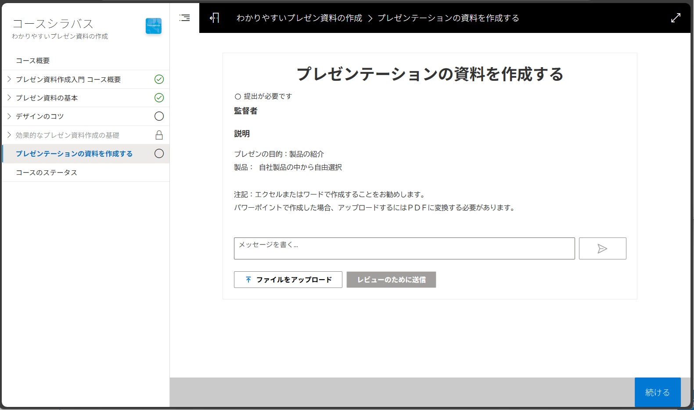The width and height of the screenshot is (694, 410).
Task: Click the sidebar subtitle わかりやすいプレゼン資料の作成
Action: pos(60,36)
